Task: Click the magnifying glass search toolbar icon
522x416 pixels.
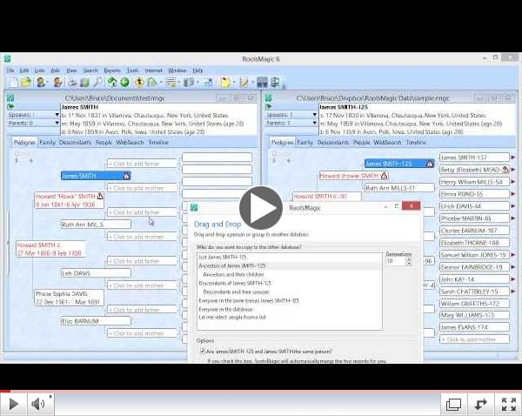Action: click(97, 82)
